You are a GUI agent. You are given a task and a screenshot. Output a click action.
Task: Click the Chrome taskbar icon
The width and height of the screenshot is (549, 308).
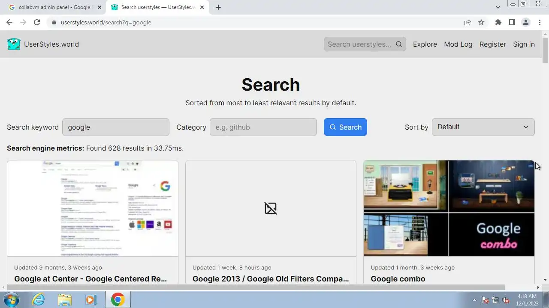118,299
